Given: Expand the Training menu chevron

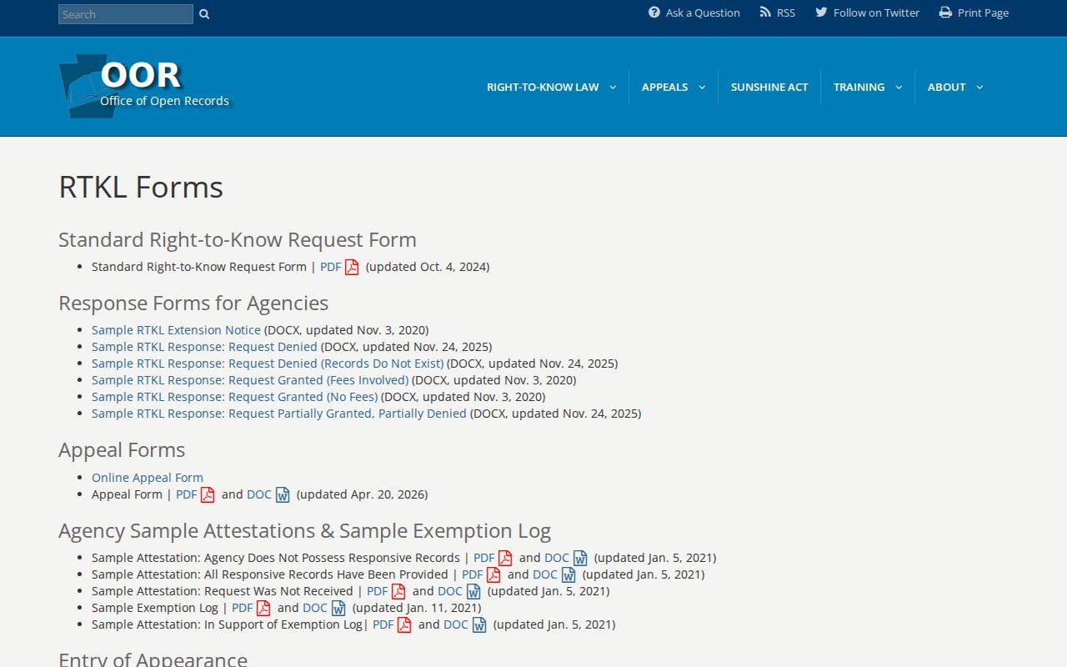Looking at the screenshot, I should (x=899, y=88).
